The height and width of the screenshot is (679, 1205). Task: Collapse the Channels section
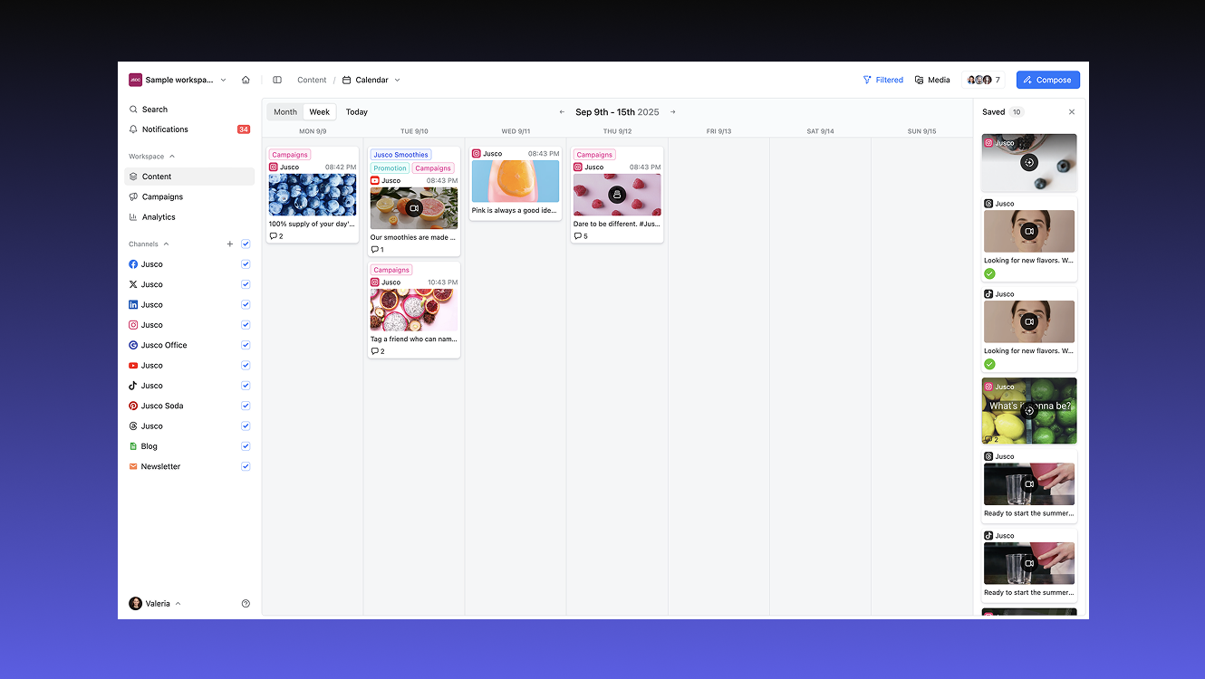point(149,244)
